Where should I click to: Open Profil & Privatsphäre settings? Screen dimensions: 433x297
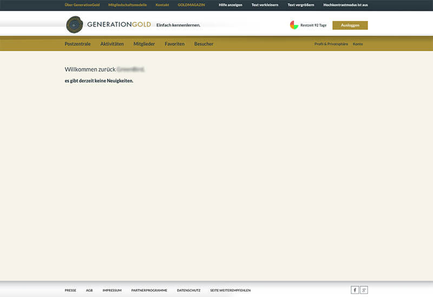click(x=331, y=44)
